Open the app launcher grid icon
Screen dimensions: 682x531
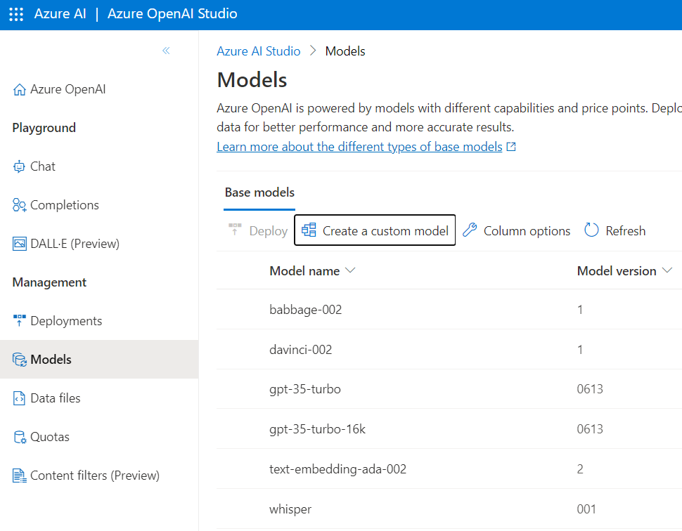click(16, 14)
